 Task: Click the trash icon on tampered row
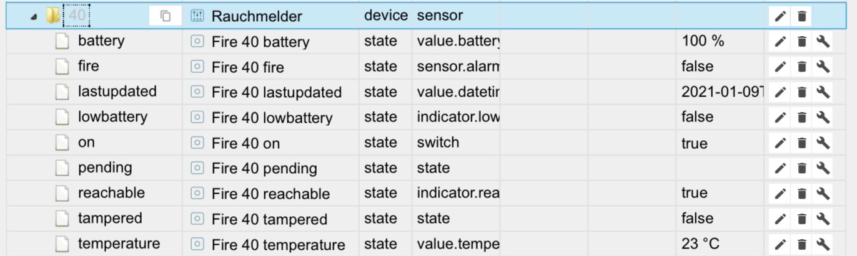pos(801,219)
